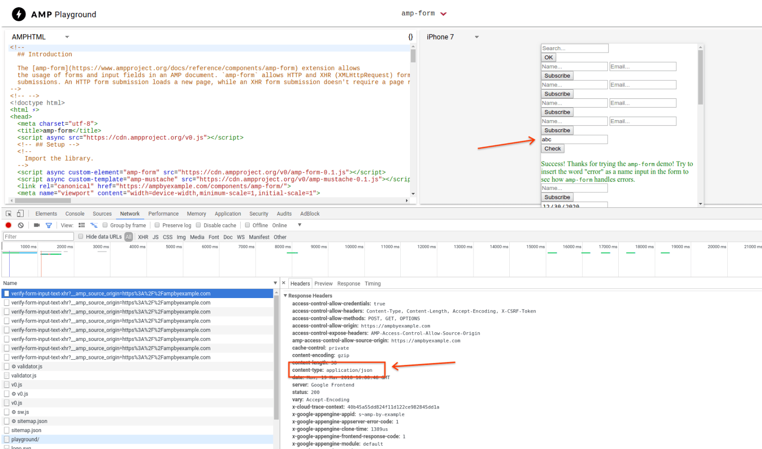The width and height of the screenshot is (762, 449).
Task: Click the 8000 ms timeline marker
Action: (x=283, y=246)
